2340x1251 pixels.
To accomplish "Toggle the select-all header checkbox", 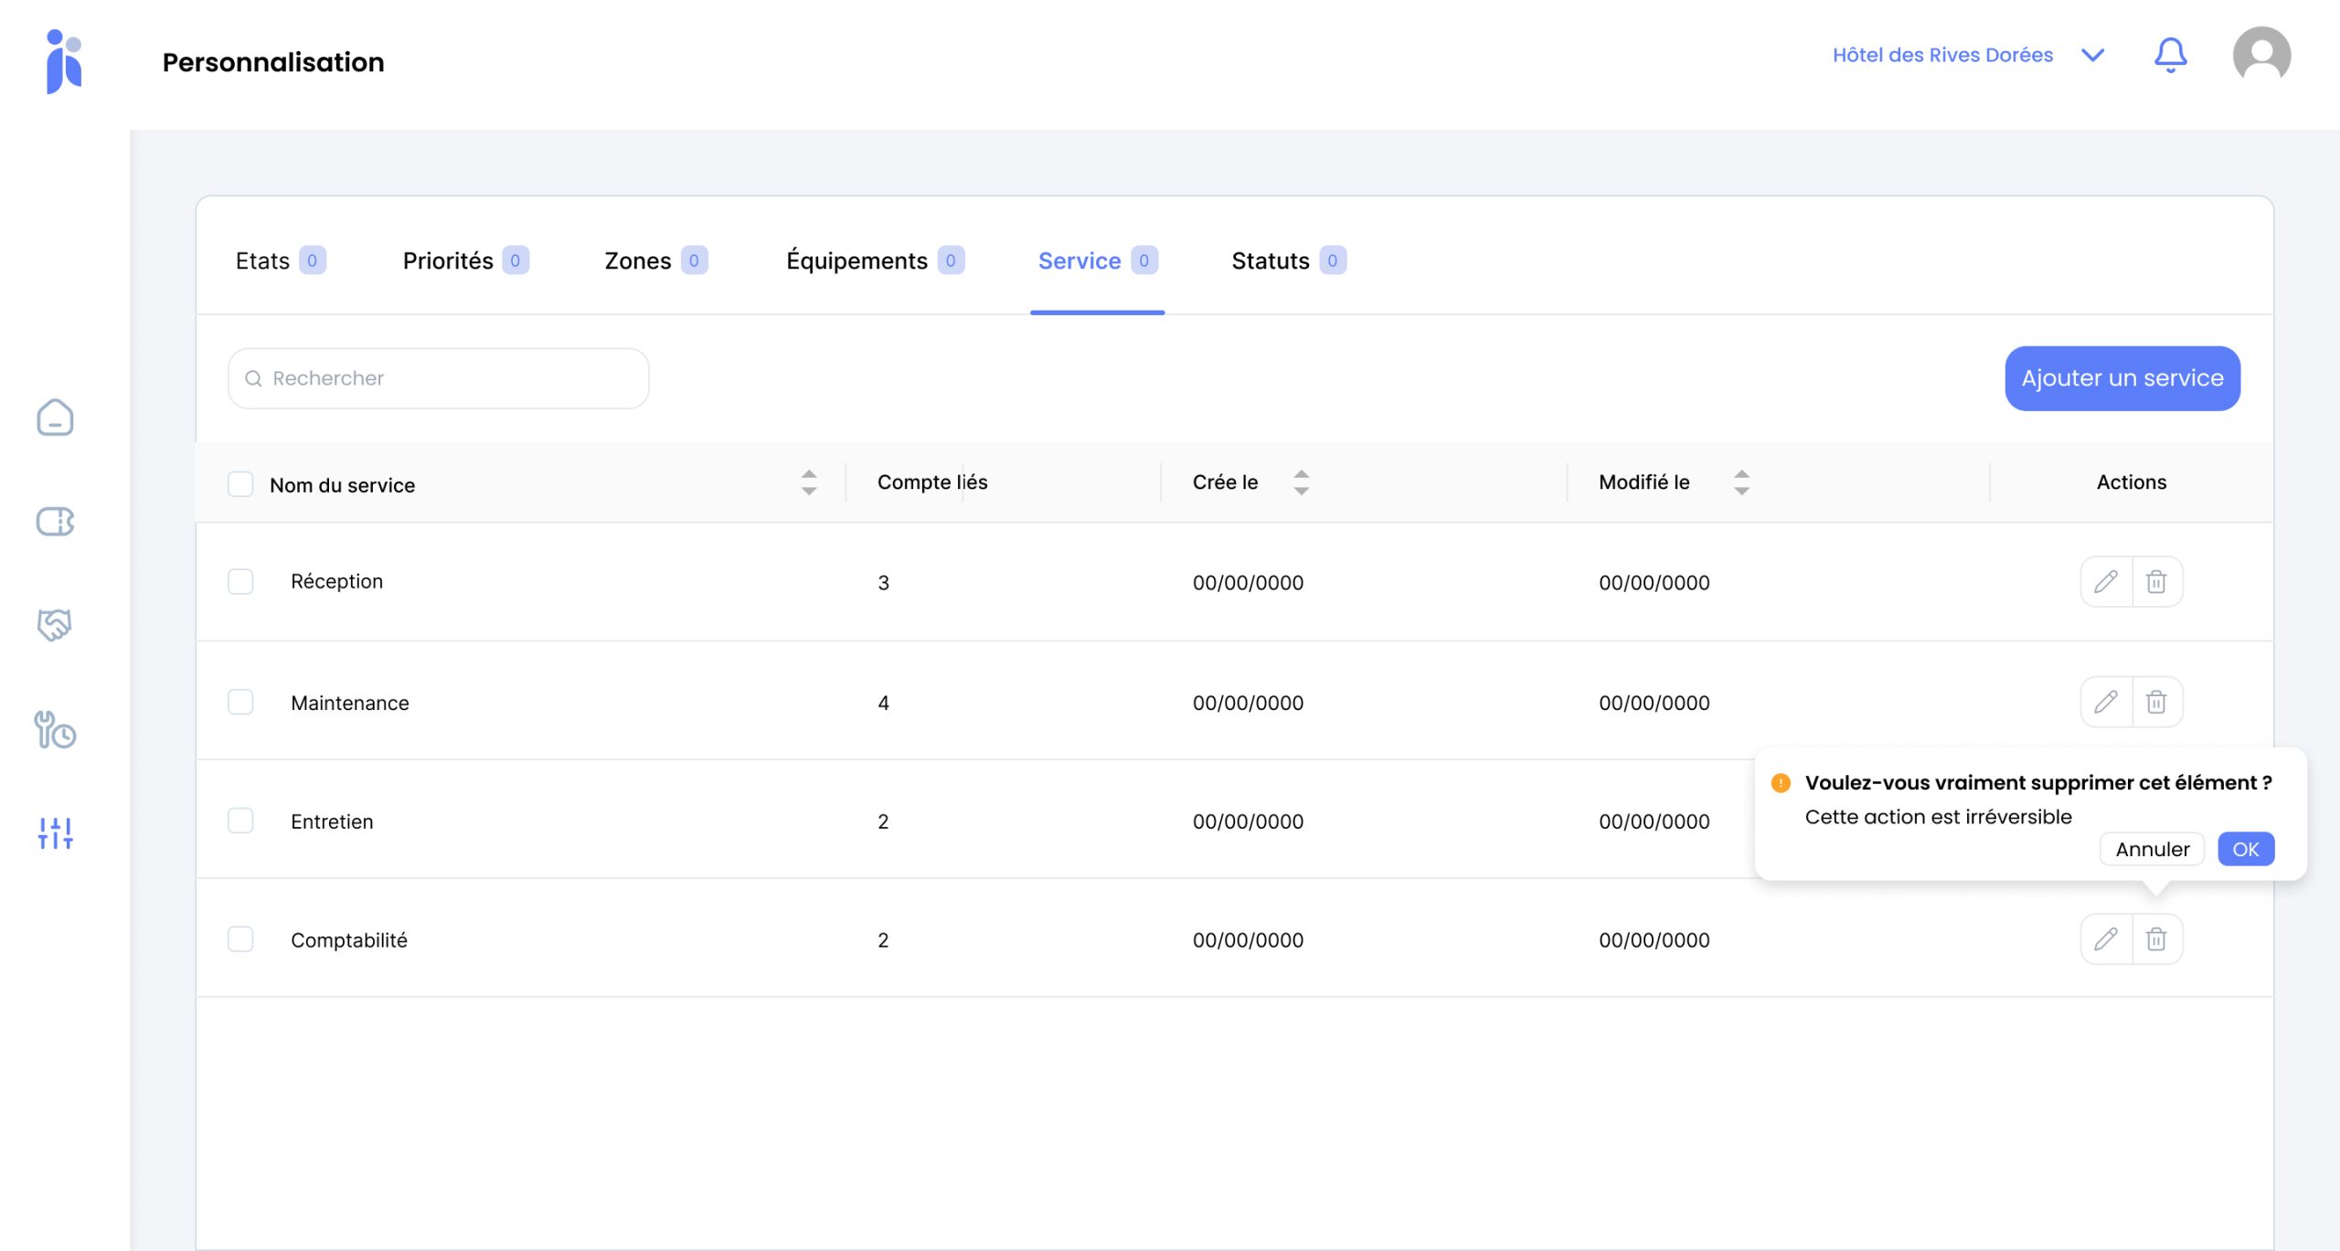I will 240,484.
